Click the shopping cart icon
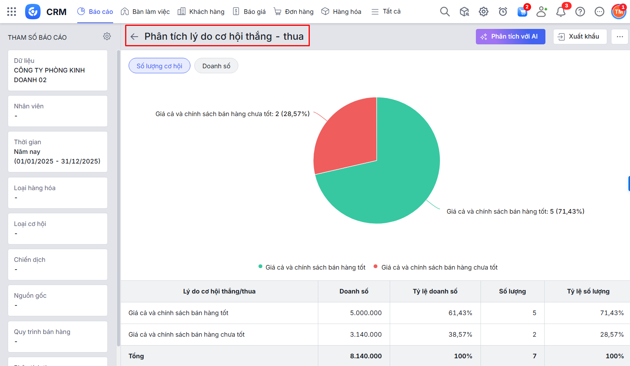This screenshot has height=366, width=630. click(522, 12)
